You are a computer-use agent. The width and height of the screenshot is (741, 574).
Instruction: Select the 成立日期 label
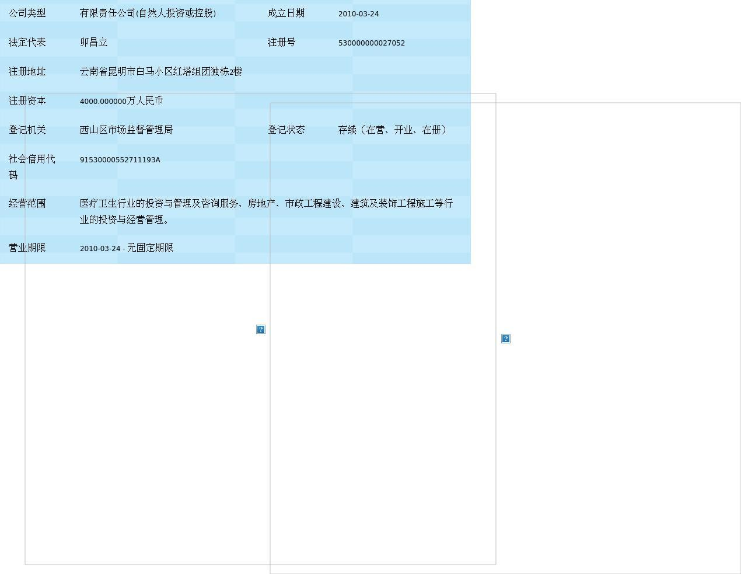286,13
